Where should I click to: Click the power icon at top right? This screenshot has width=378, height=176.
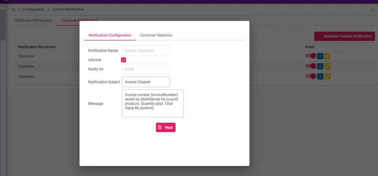point(373,10)
